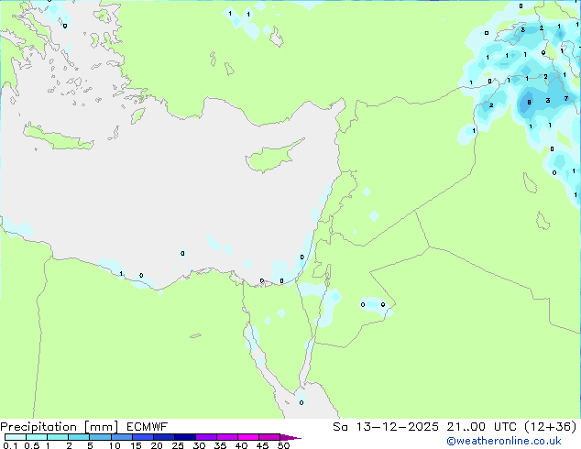Click the '35' legend scale label
Image resolution: width=581 pixels, height=449 pixels.
220,445
